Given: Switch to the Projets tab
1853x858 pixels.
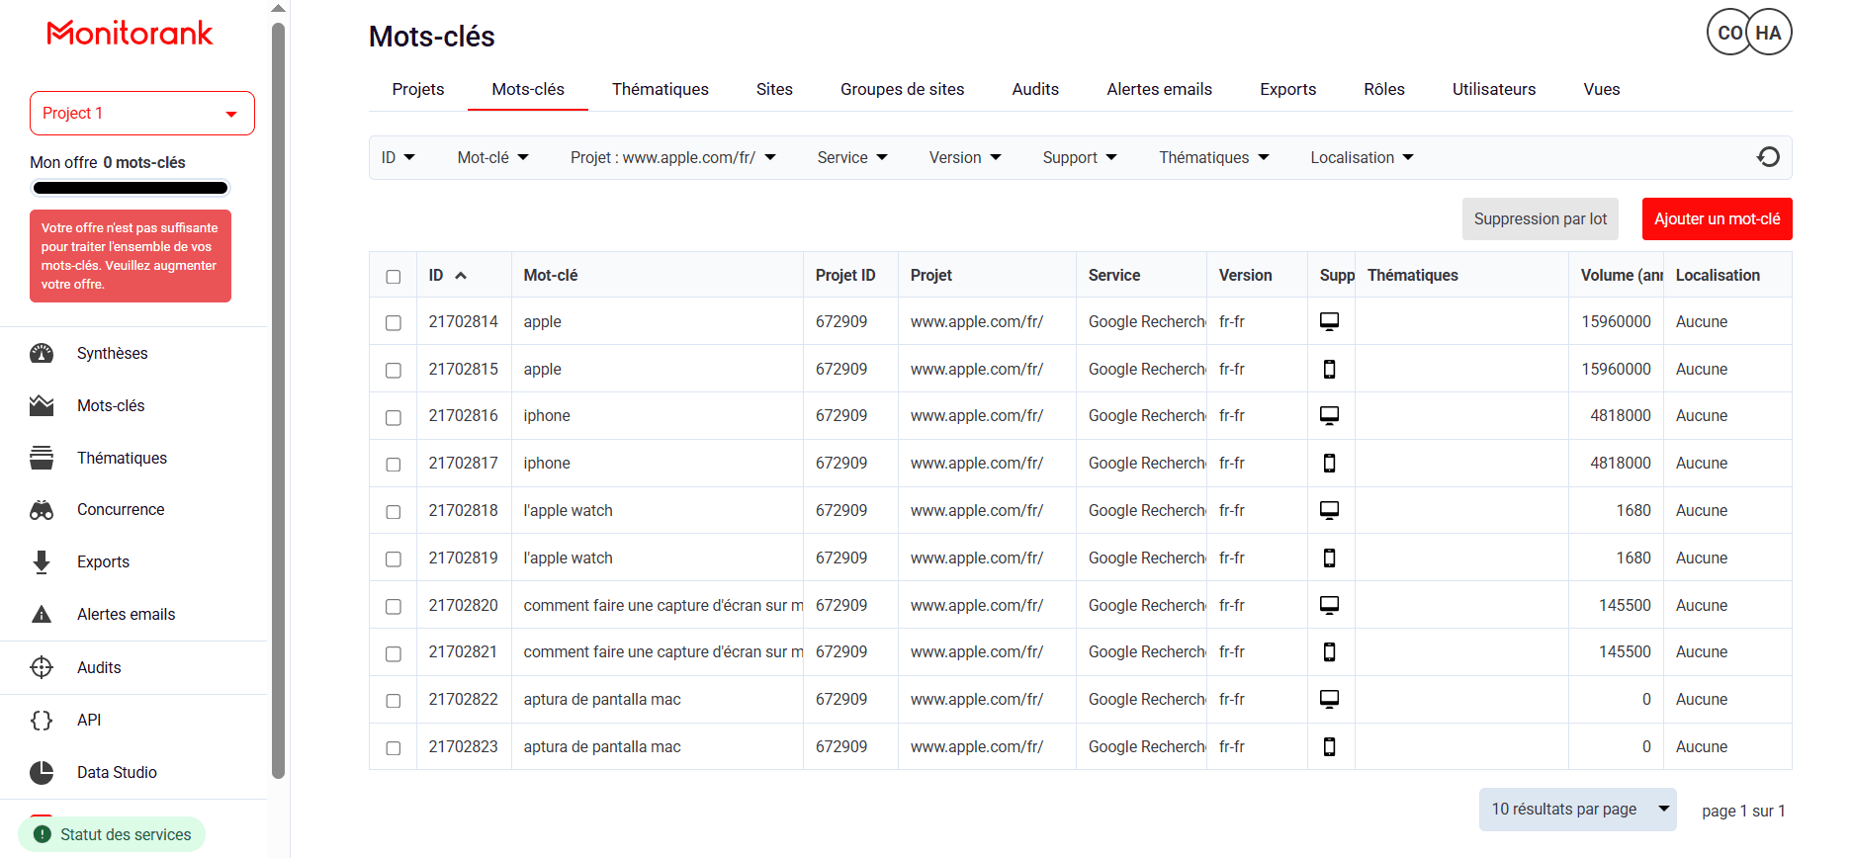Looking at the screenshot, I should (x=418, y=89).
